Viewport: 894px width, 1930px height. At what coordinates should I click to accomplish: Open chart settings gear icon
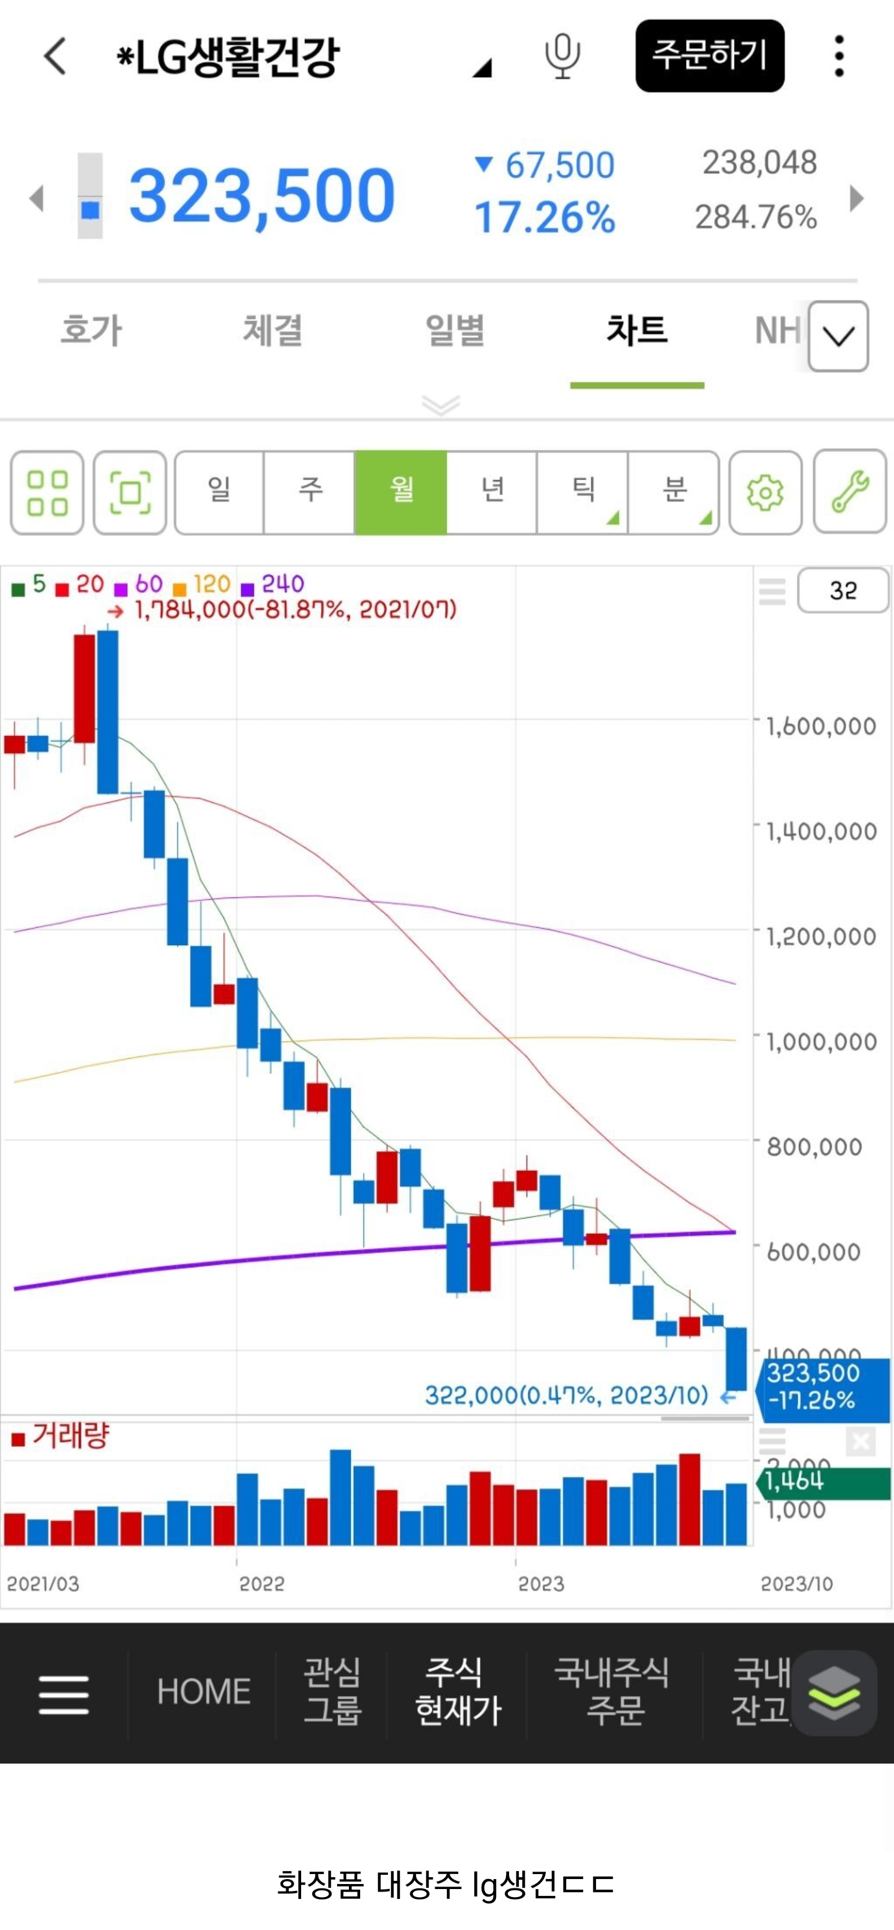point(765,492)
